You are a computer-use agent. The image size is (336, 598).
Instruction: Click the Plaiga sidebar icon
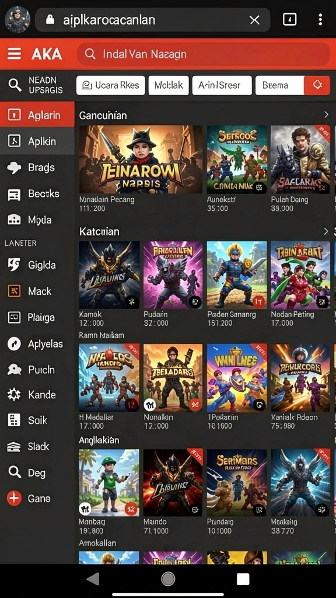pyautogui.click(x=14, y=317)
